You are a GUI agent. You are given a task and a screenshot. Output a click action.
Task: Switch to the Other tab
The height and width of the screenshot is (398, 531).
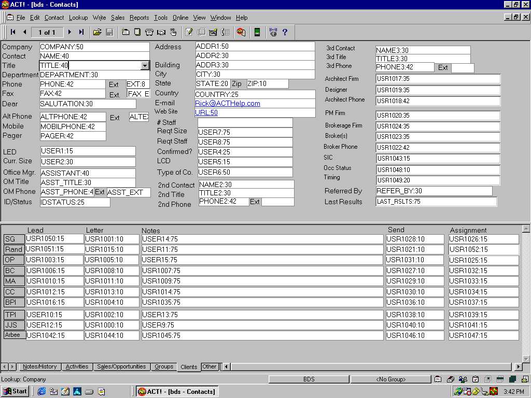(x=209, y=366)
